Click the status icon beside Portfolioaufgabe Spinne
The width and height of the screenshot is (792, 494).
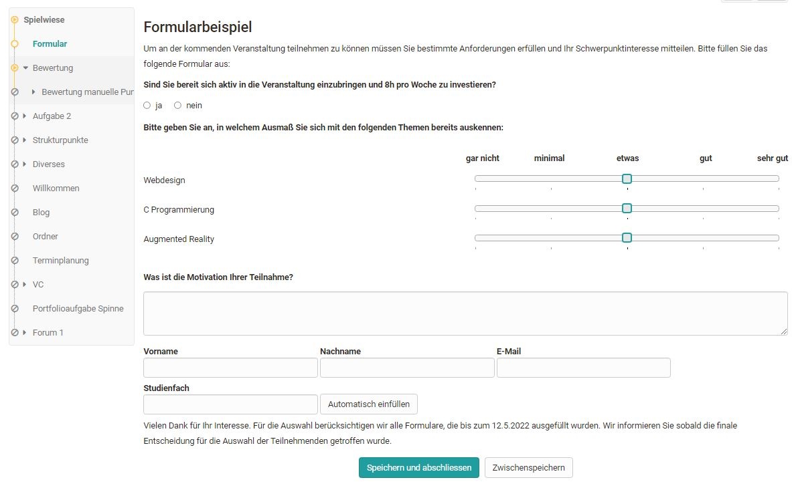[x=16, y=308]
